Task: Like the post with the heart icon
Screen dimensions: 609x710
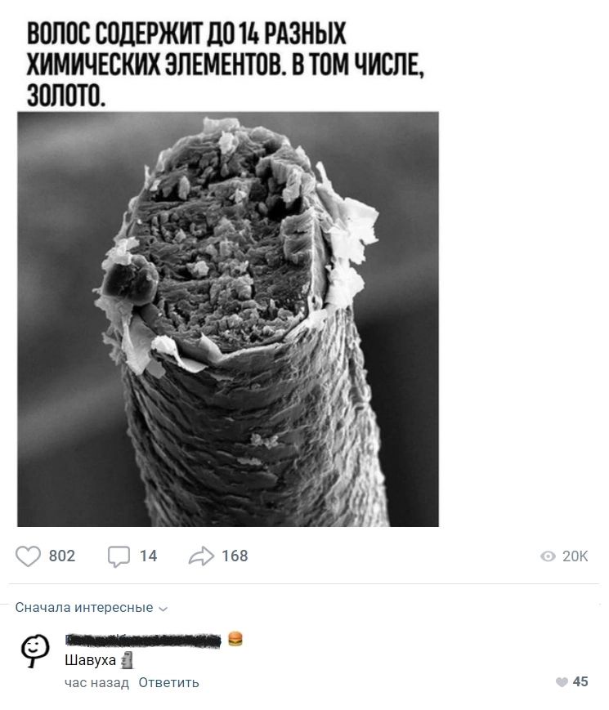Action: 29,556
